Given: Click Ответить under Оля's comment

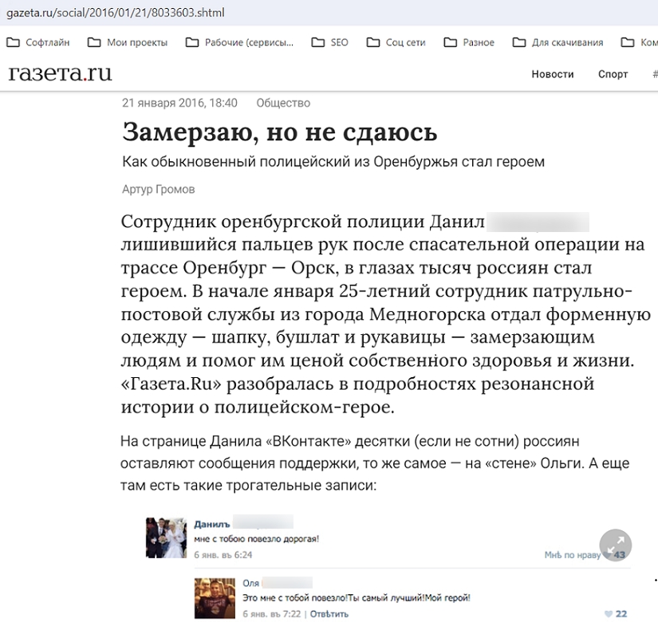Looking at the screenshot, I should pos(329,614).
